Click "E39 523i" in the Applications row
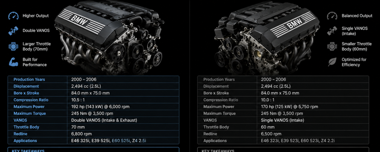Screen dimensions: 380x152 [x=290, y=141]
